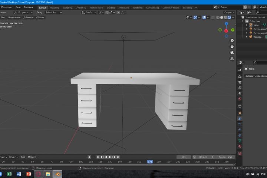Open the Scene properties icon
Viewport: 267px width, 178px height.
(240, 93)
